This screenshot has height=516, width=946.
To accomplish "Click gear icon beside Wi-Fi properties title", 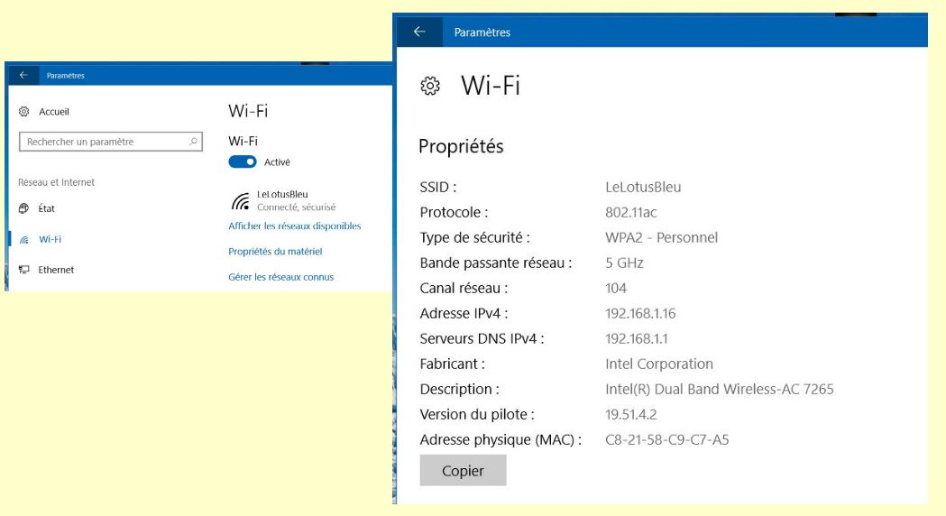I will (x=430, y=86).
